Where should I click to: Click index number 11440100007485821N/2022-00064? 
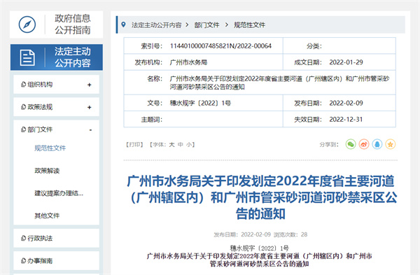220,45
